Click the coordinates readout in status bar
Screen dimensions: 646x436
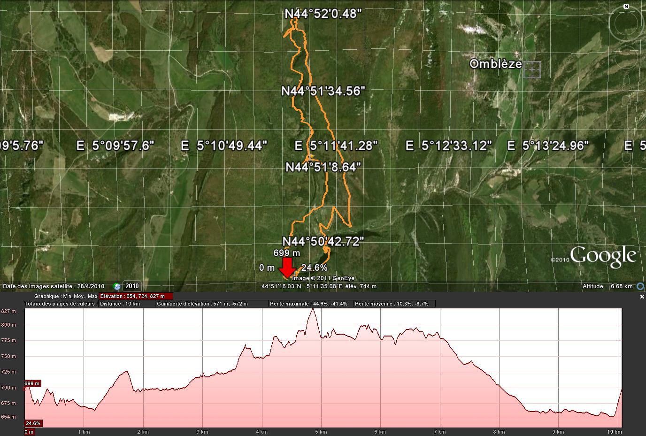pyautogui.click(x=319, y=286)
